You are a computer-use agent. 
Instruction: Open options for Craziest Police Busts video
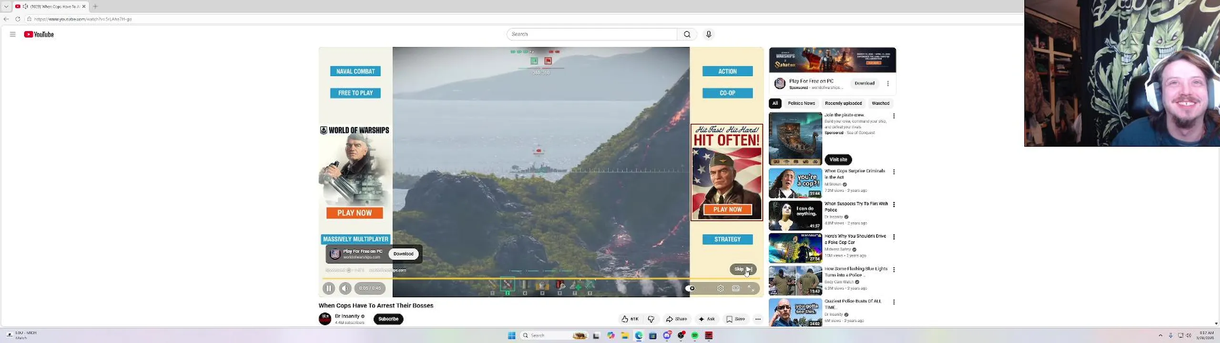894,302
